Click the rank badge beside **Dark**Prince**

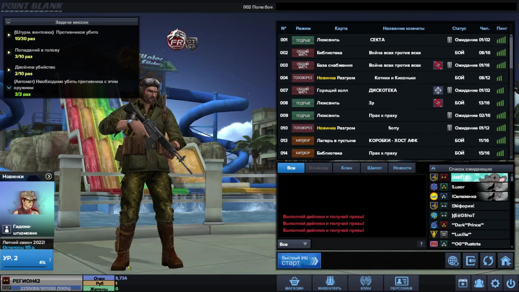point(444,225)
